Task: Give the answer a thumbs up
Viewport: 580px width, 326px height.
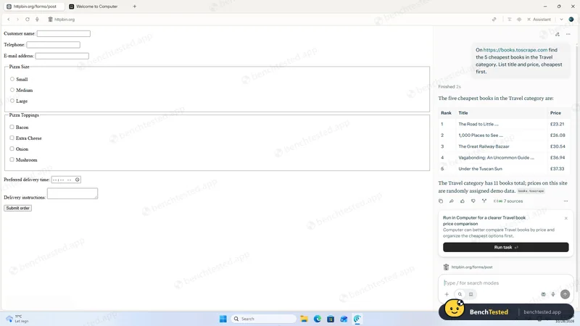Action: tap(463, 201)
